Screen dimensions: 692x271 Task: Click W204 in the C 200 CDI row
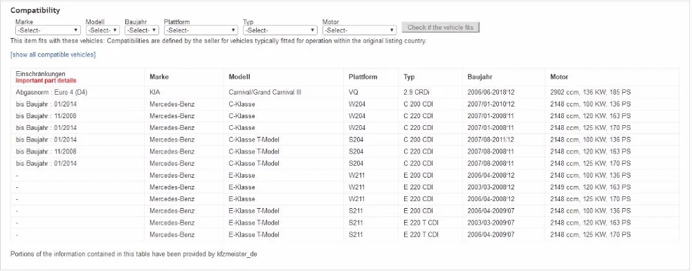click(356, 104)
